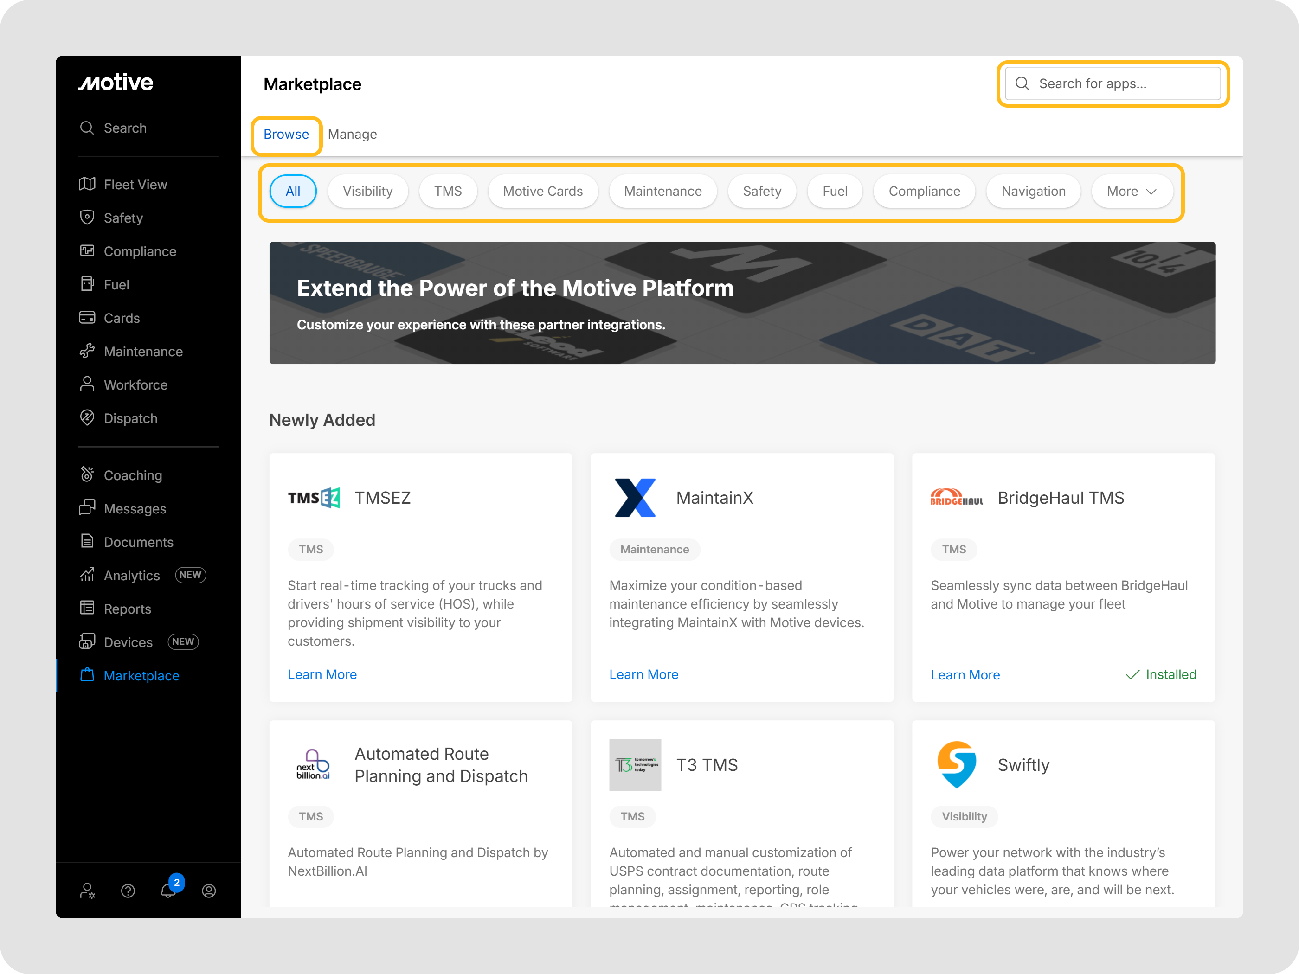
Task: Click Learn More on TMSEZ card
Action: coord(322,674)
